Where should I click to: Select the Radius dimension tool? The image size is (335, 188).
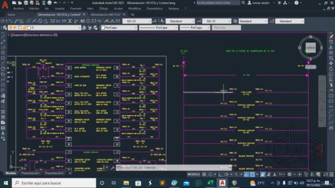click(x=29, y=21)
